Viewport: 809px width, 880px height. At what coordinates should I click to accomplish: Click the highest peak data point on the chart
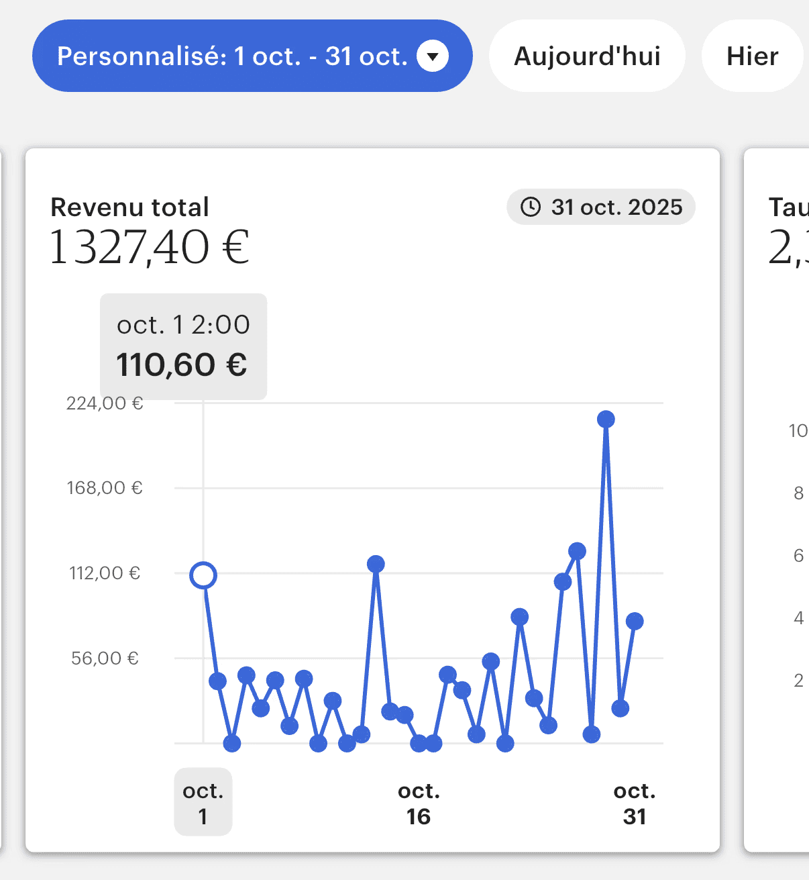pyautogui.click(x=606, y=420)
